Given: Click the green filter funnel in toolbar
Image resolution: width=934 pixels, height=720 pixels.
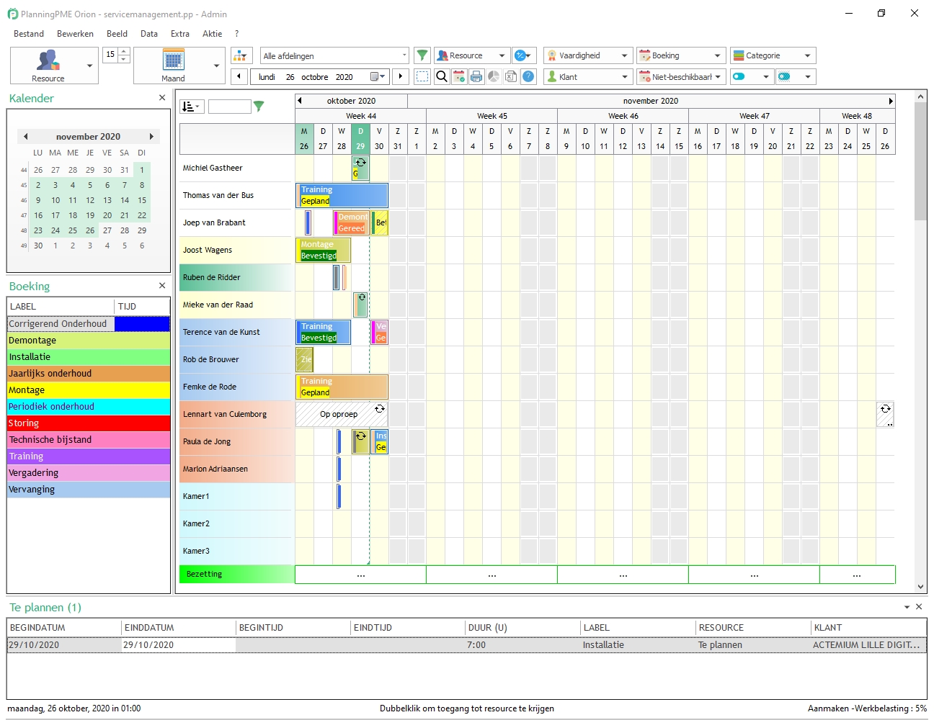Looking at the screenshot, I should tap(422, 55).
